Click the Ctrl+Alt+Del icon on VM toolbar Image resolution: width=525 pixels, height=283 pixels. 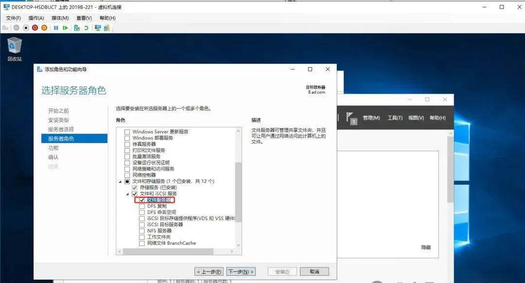tap(6, 28)
